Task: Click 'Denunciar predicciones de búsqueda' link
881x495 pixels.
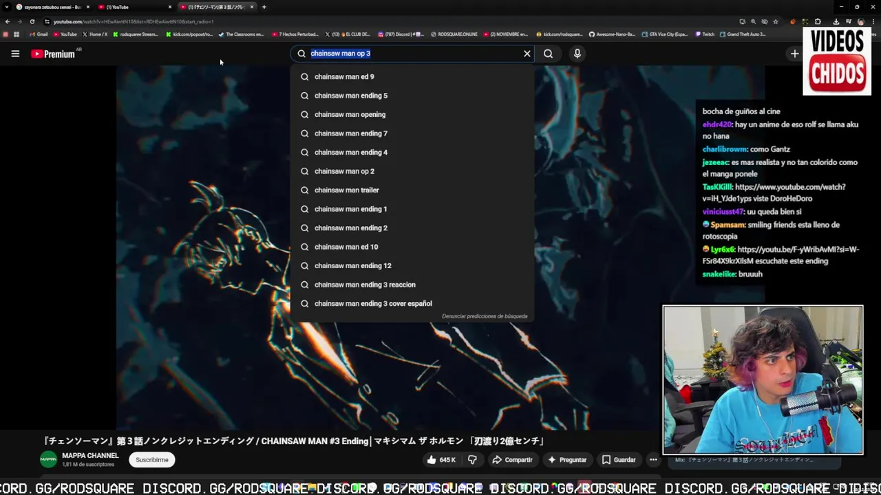Action: (x=485, y=316)
